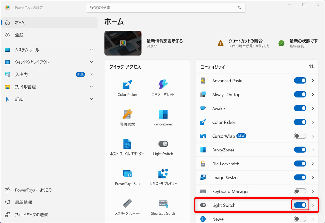325x223 pixels.
Task: Open Light Switch from quick access
Action: click(x=163, y=147)
